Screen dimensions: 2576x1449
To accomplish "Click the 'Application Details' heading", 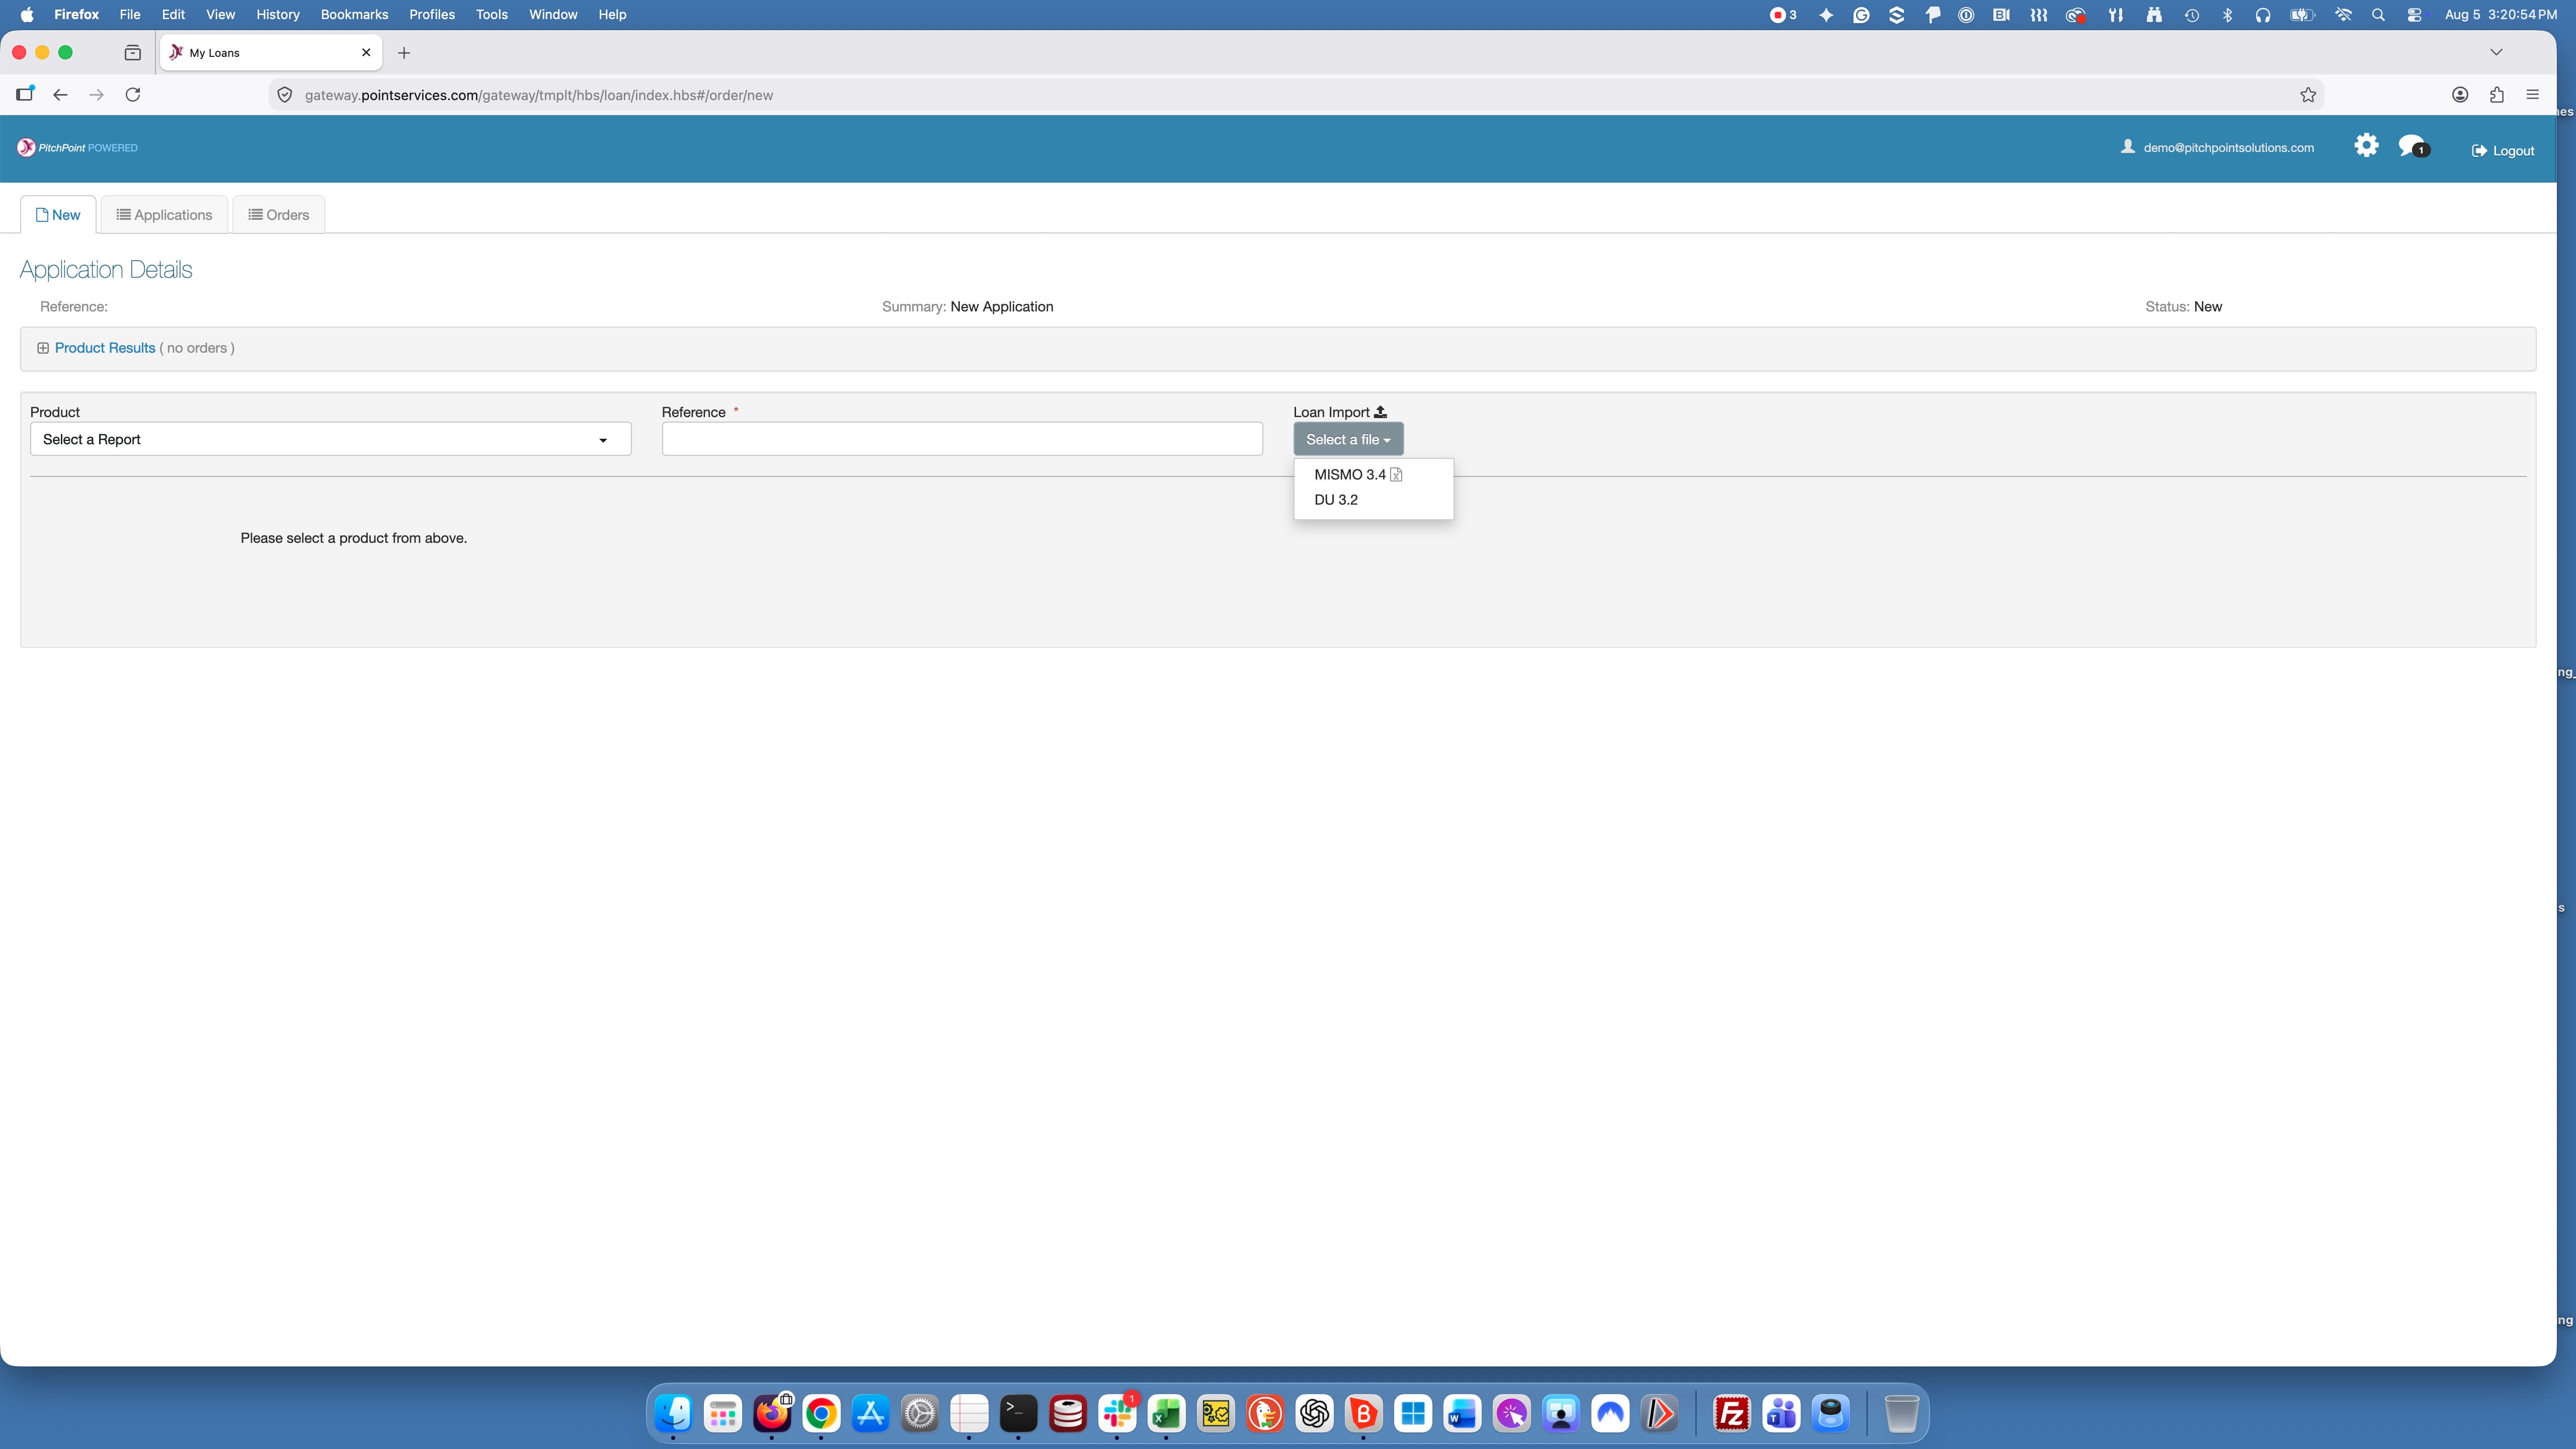I will click(x=106, y=270).
